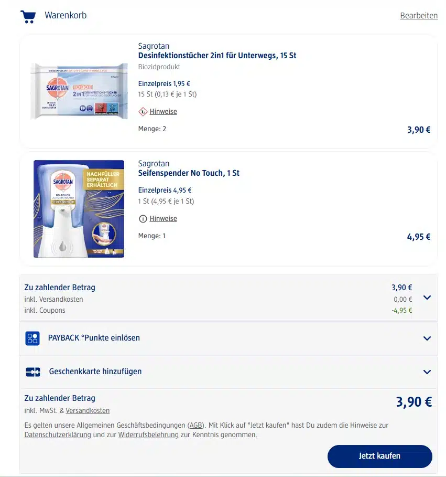The height and width of the screenshot is (477, 446).
Task: Click the PAYBACK points logo icon
Action: (x=32, y=338)
